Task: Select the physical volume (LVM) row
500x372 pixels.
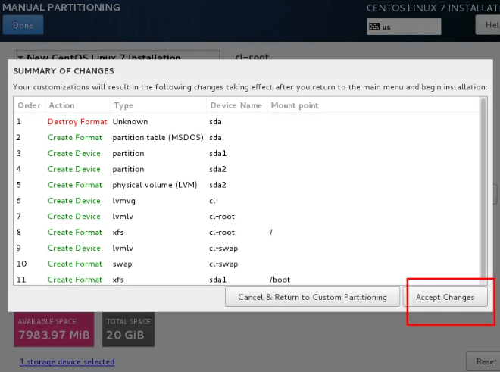Action: [246, 185]
